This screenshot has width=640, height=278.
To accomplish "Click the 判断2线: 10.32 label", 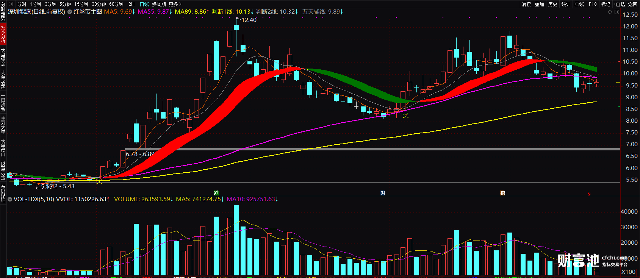I will (277, 12).
